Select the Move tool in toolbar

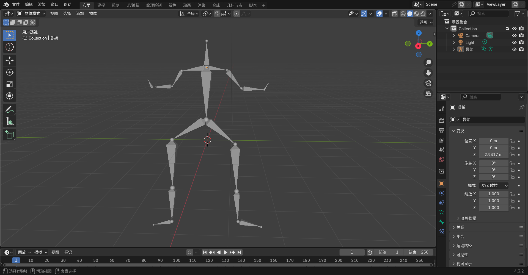coord(10,60)
